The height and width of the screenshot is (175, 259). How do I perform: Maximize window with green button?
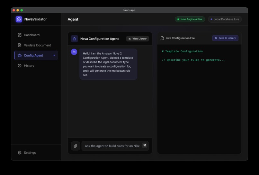point(22,10)
